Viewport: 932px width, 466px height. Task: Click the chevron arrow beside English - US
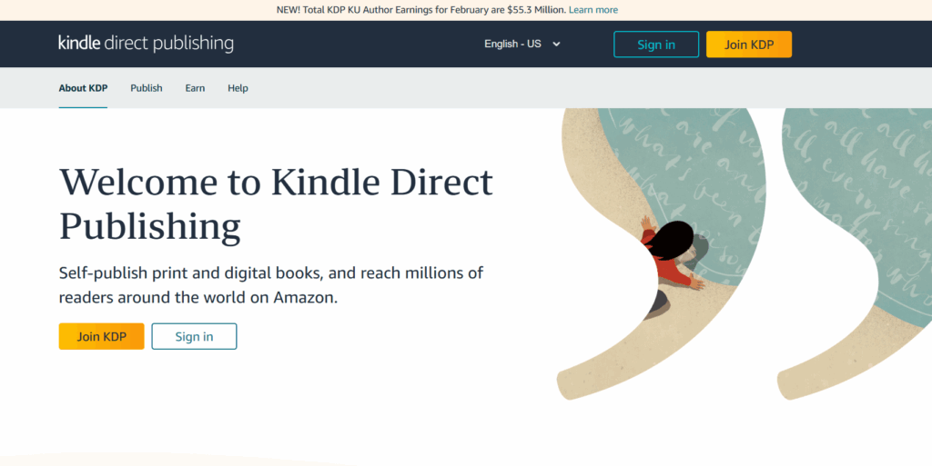coord(556,44)
